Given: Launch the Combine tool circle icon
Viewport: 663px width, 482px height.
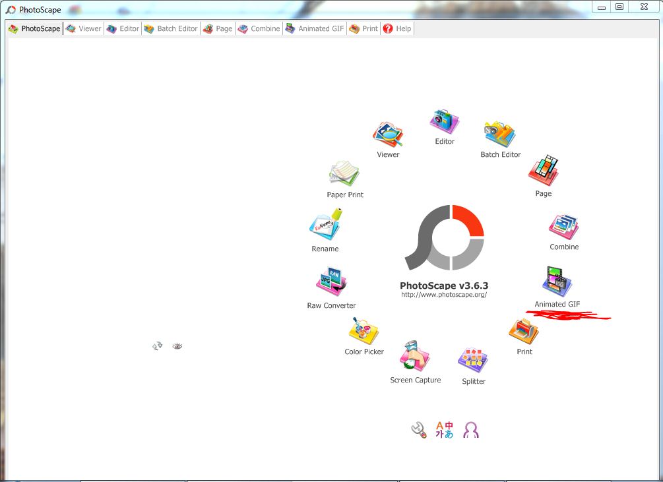Looking at the screenshot, I should click(x=563, y=227).
